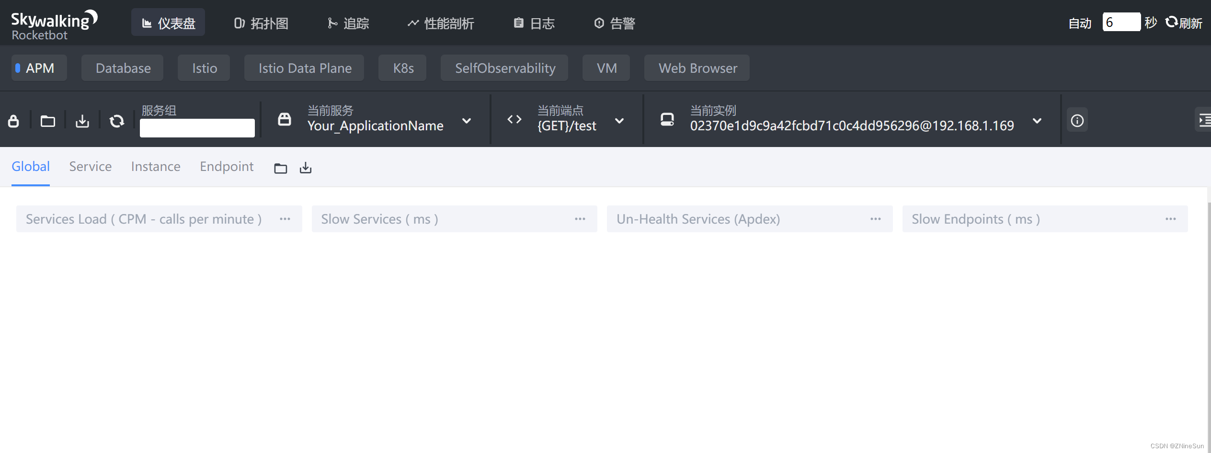Select the Istio dashboard tab
This screenshot has width=1211, height=453.
tap(204, 68)
